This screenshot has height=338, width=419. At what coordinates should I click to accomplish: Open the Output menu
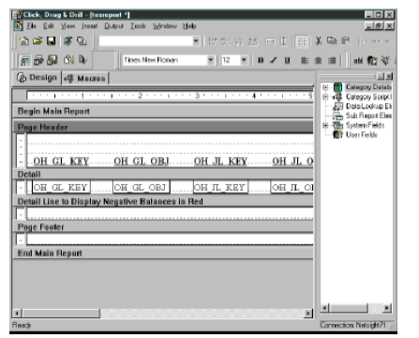[x=113, y=26]
